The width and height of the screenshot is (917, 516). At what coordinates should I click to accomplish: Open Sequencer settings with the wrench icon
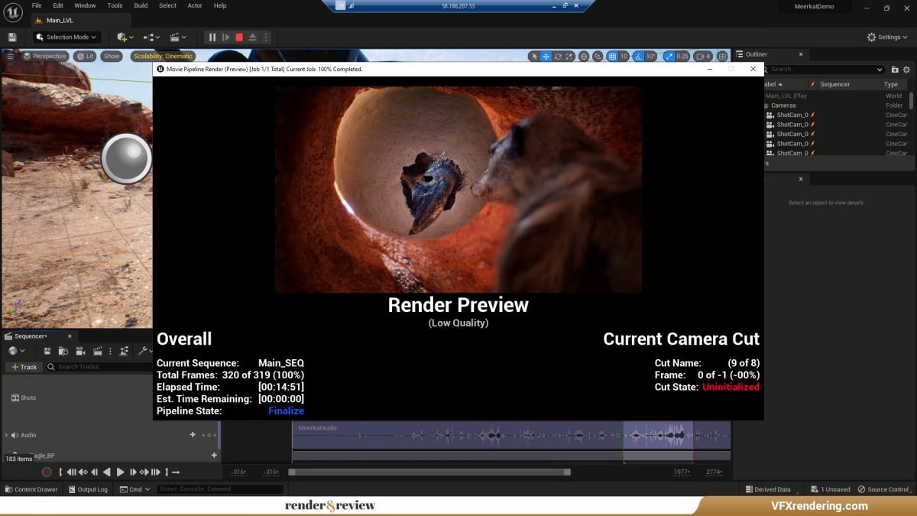coord(144,351)
